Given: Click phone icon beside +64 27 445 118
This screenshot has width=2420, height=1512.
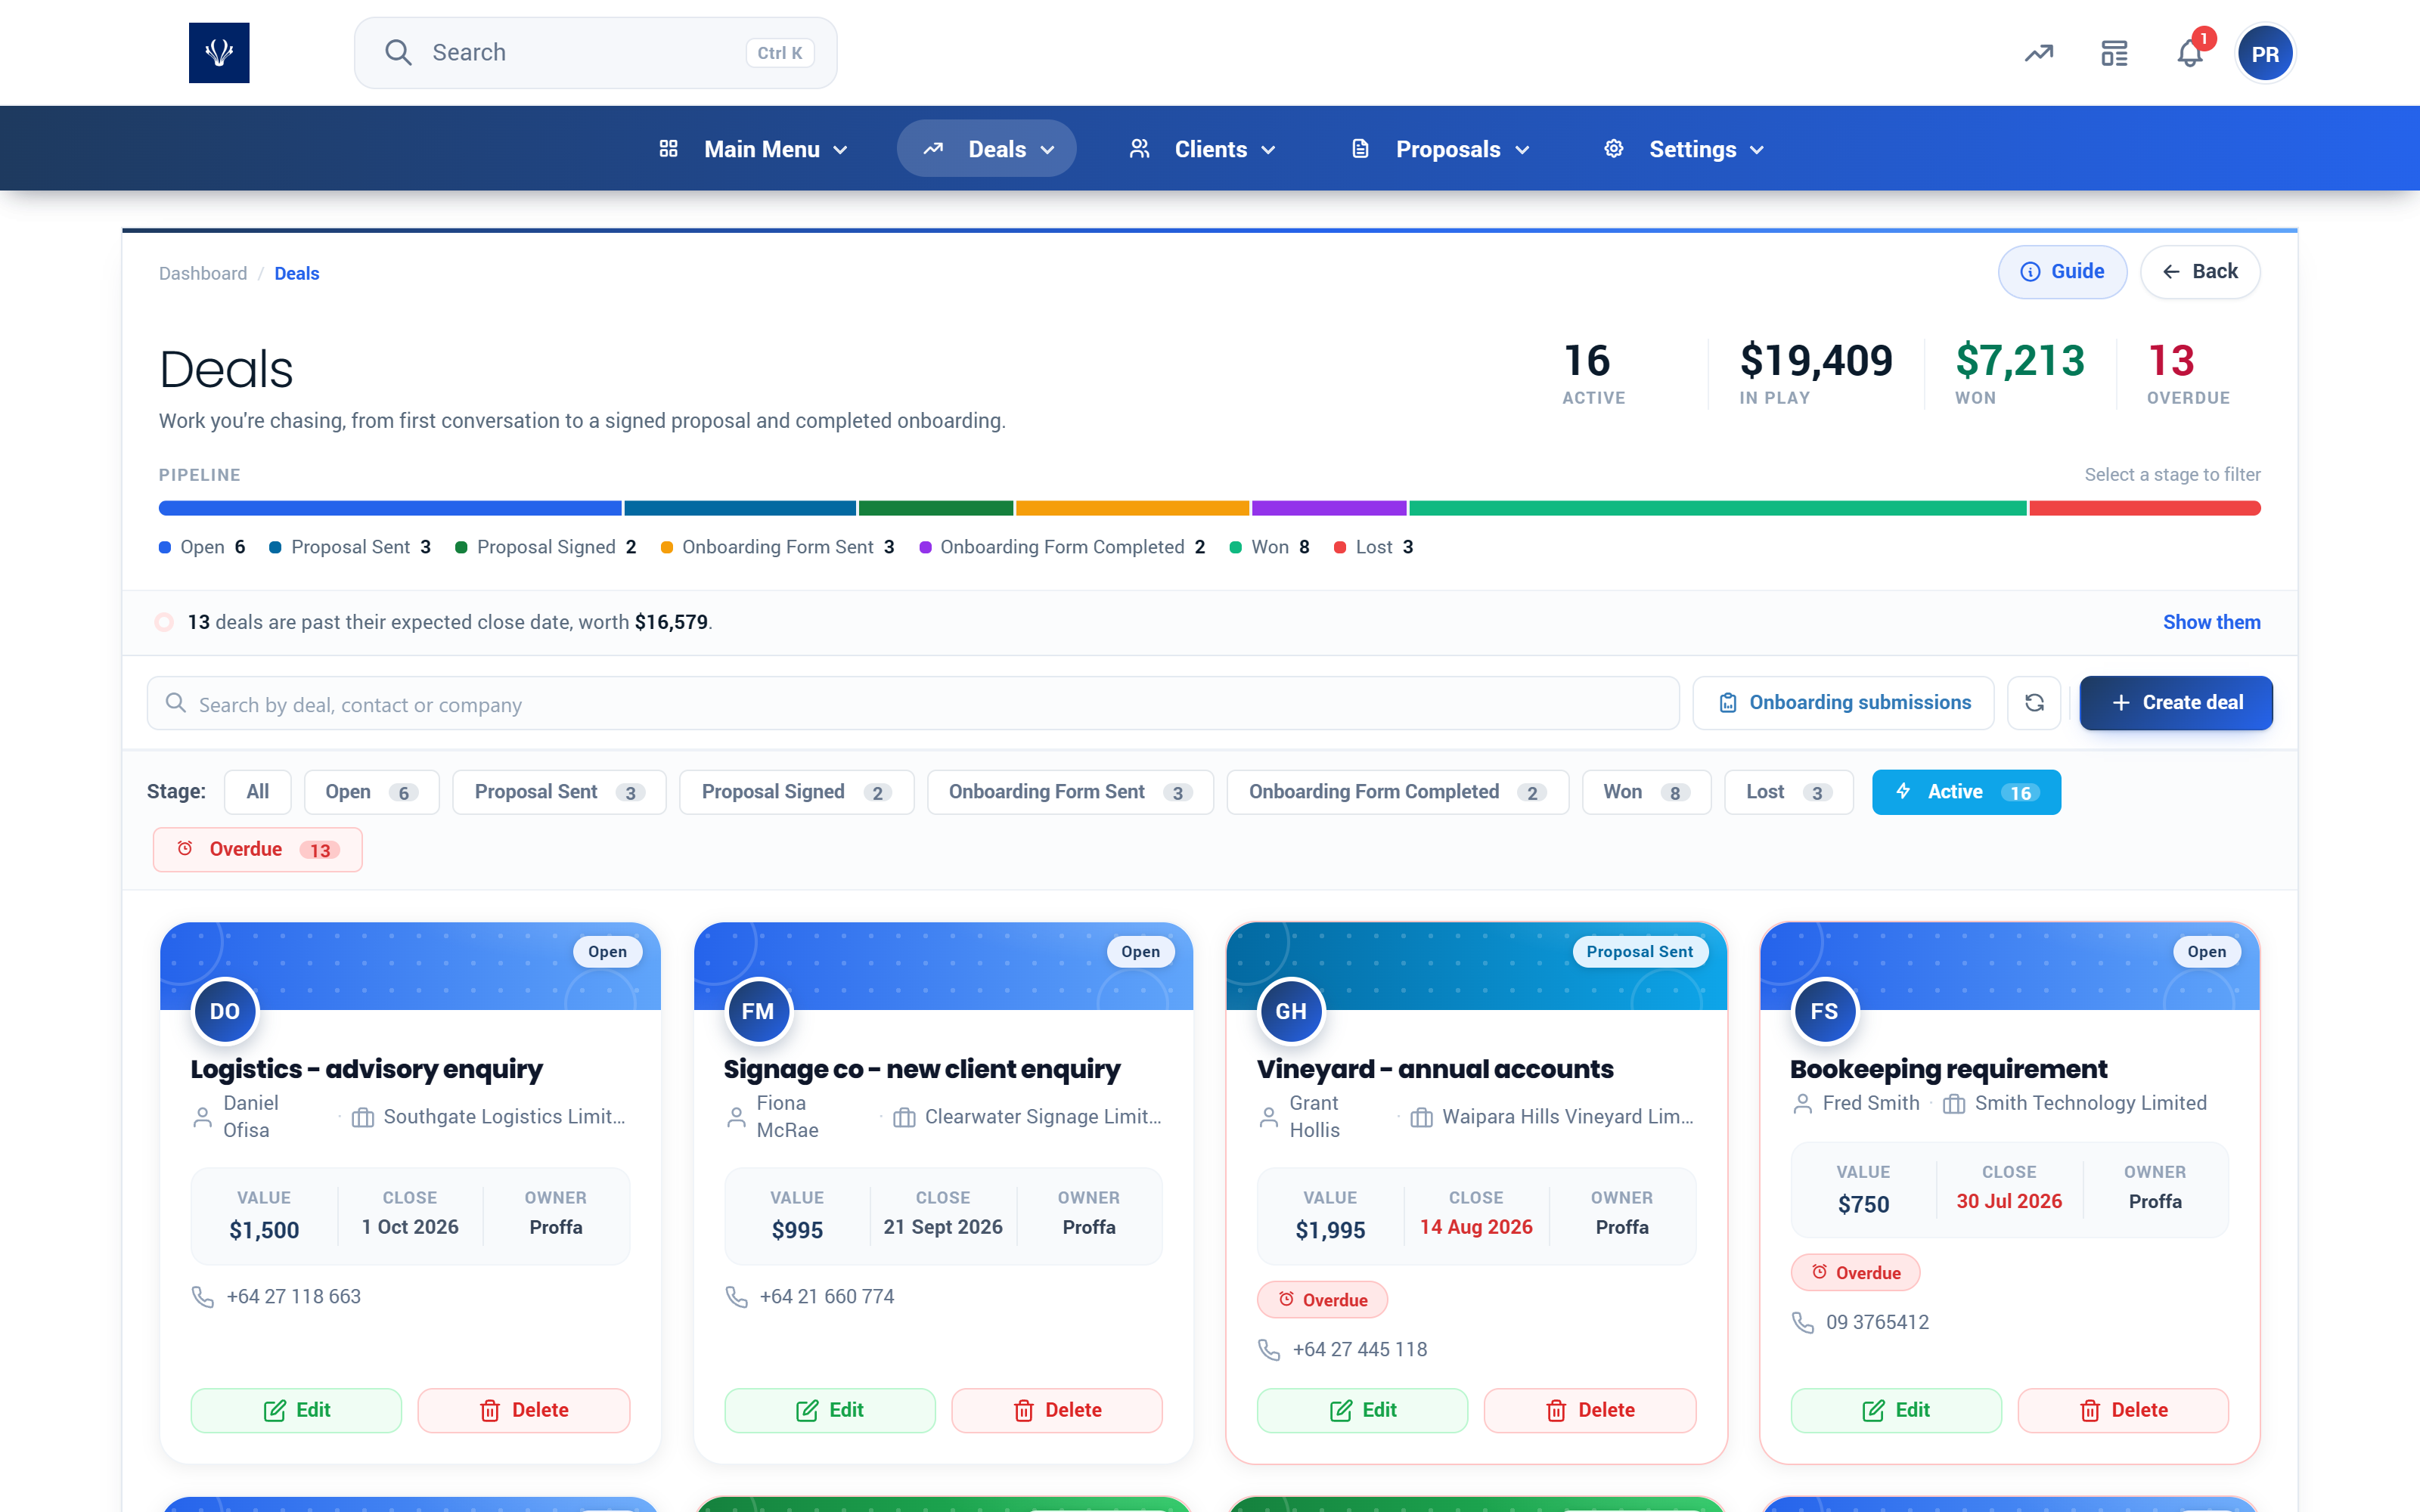Looking at the screenshot, I should pos(1269,1350).
